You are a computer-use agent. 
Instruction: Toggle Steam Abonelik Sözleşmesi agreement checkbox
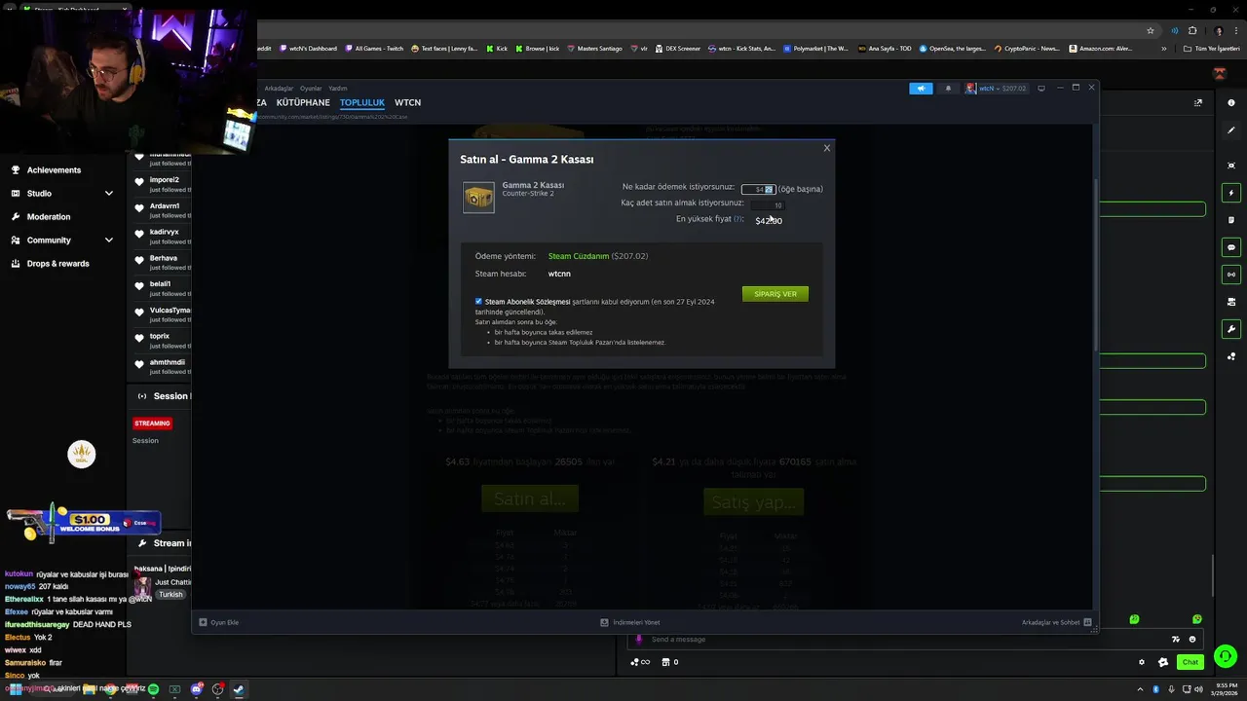click(478, 302)
